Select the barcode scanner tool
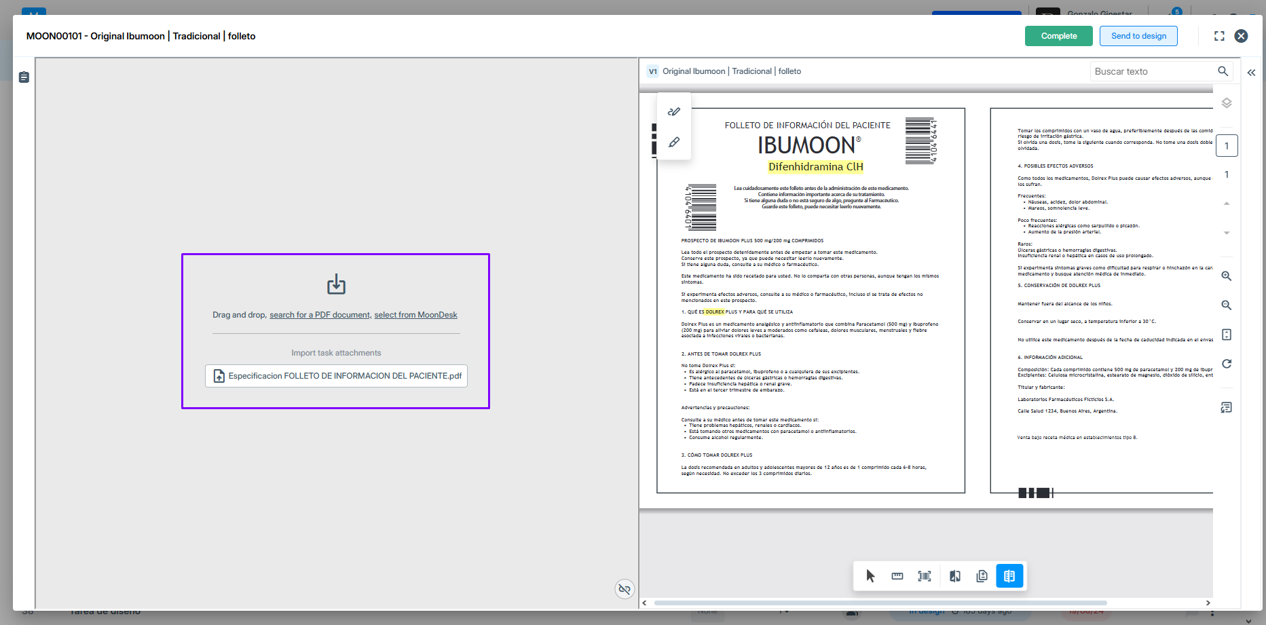Image resolution: width=1266 pixels, height=625 pixels. coord(925,576)
